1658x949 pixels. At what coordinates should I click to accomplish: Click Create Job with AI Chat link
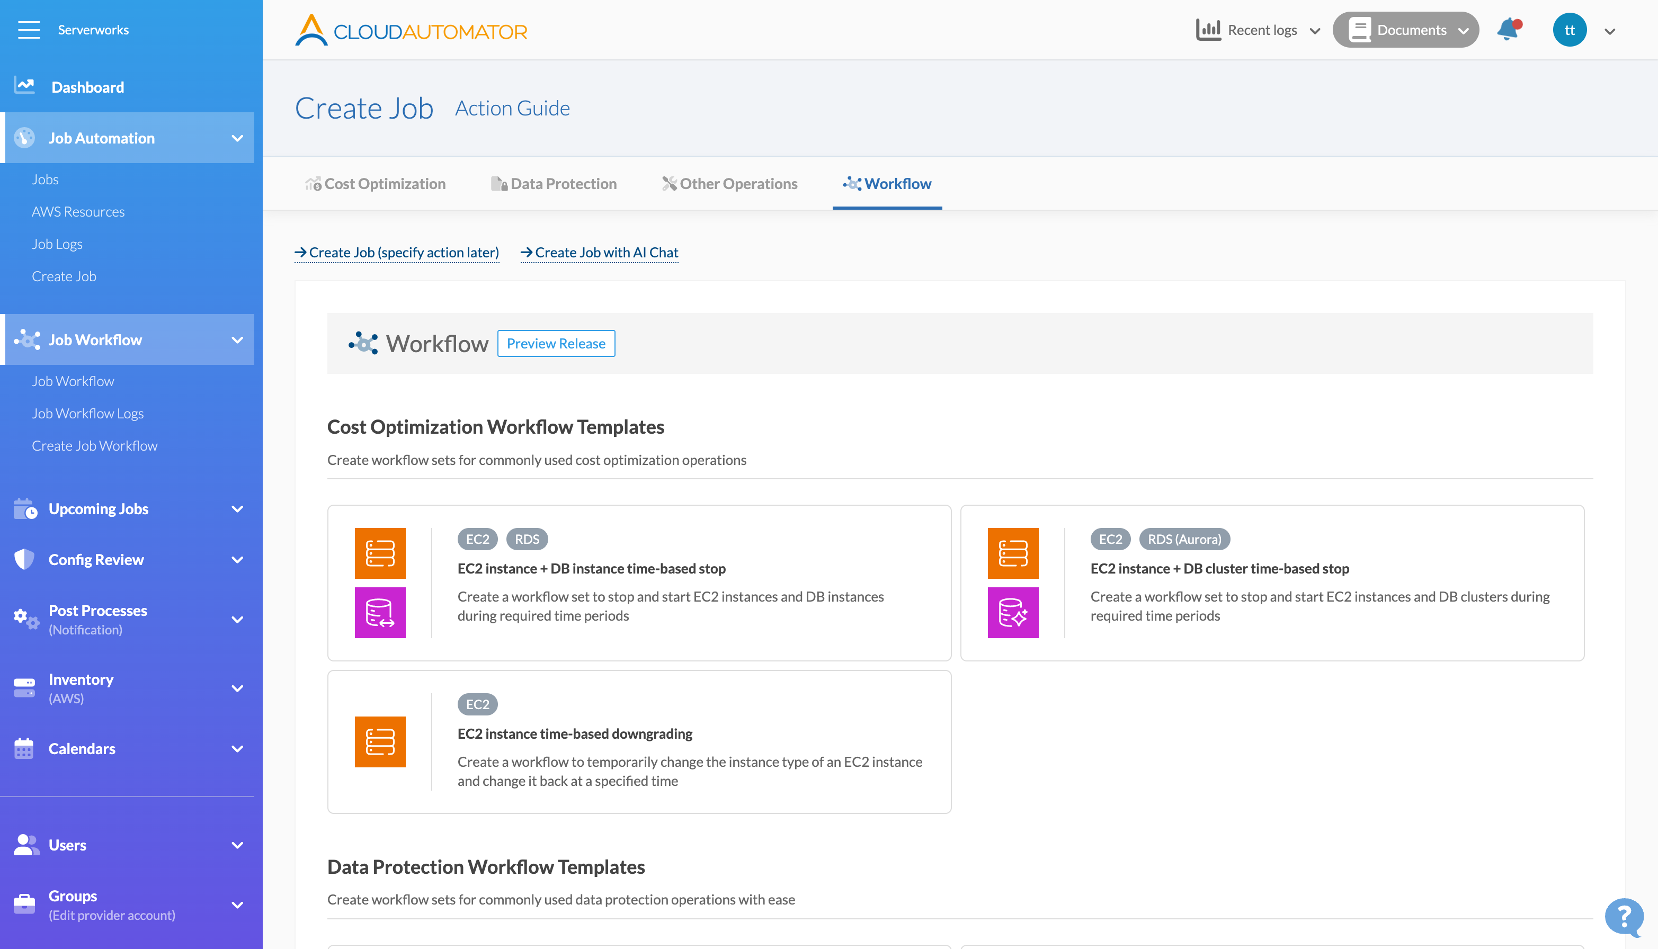600,252
